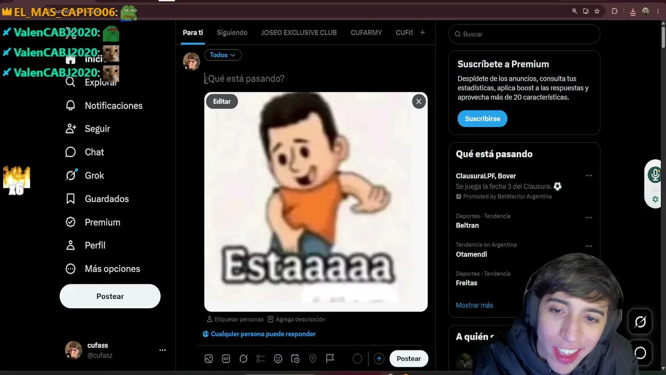Click the page scrollbar thumb
Image resolution: width=666 pixels, height=375 pixels.
(x=663, y=36)
